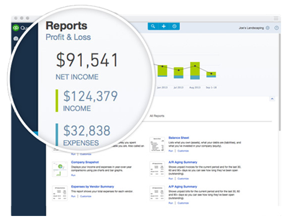Run the Expenses by Vendor Summary report

(73, 196)
